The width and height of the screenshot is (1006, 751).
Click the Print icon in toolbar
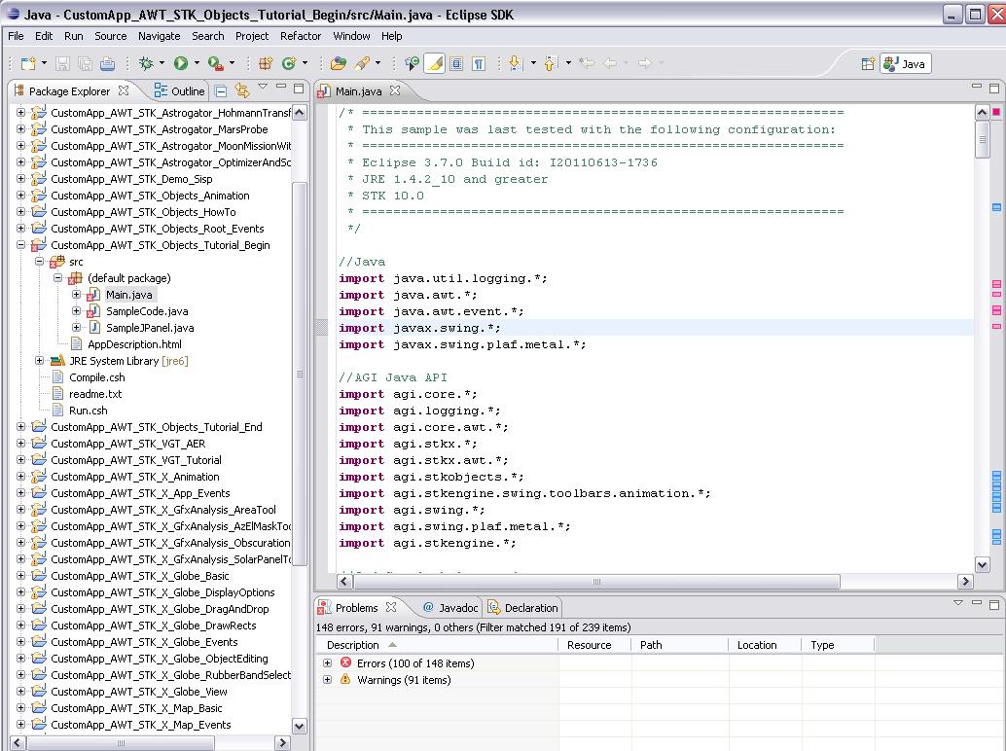coord(108,63)
